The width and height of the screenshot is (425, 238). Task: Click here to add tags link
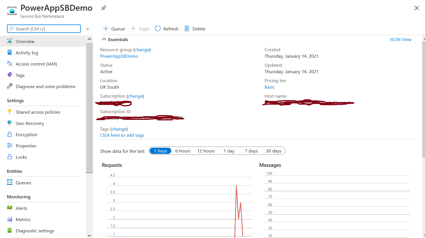122,135
